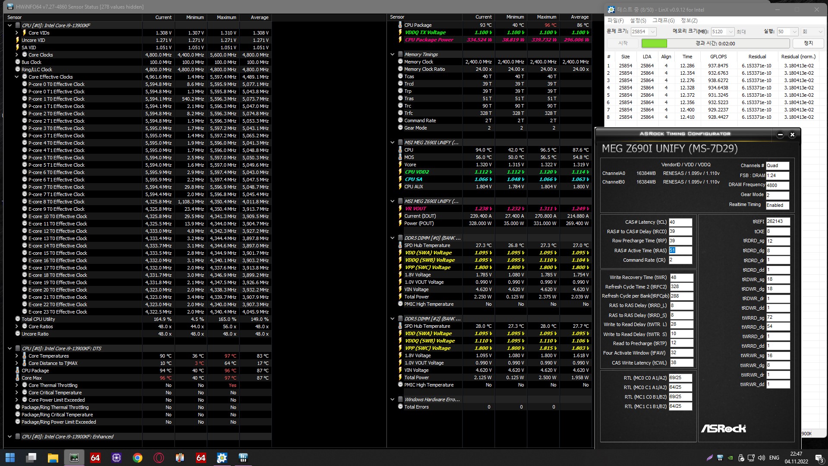Click the CAS# Latency (tCL) field
828x466 pixels.
680,222
